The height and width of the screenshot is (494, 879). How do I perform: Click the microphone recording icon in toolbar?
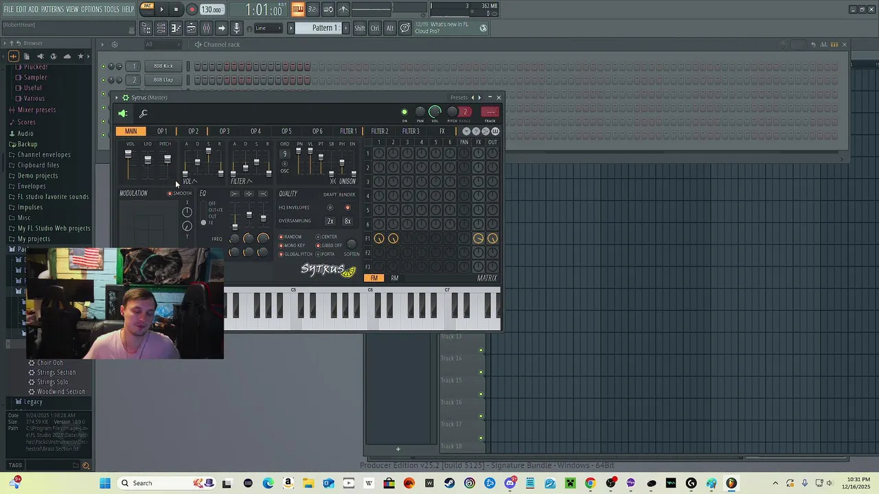(x=236, y=28)
